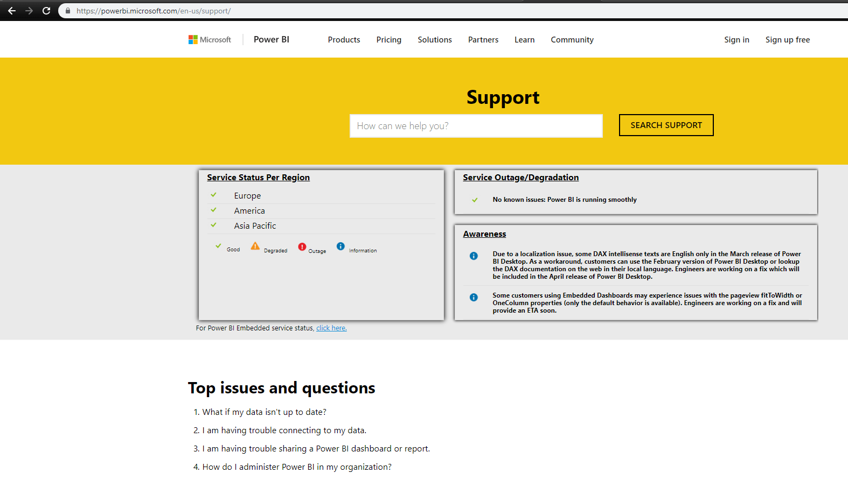
Task: Open 'trouble sharing a Power BI dashboard' question
Action: coord(316,449)
